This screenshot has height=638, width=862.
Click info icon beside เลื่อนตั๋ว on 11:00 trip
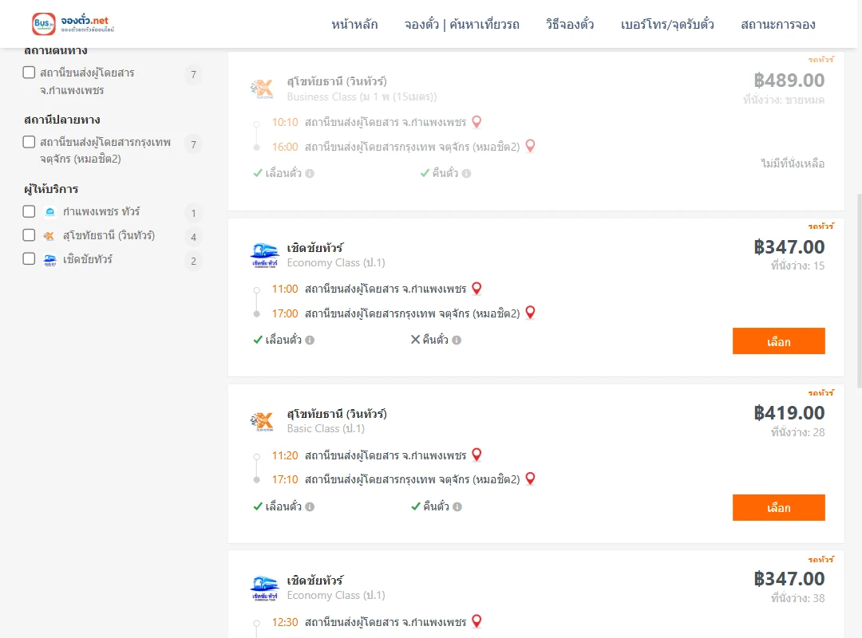click(310, 341)
